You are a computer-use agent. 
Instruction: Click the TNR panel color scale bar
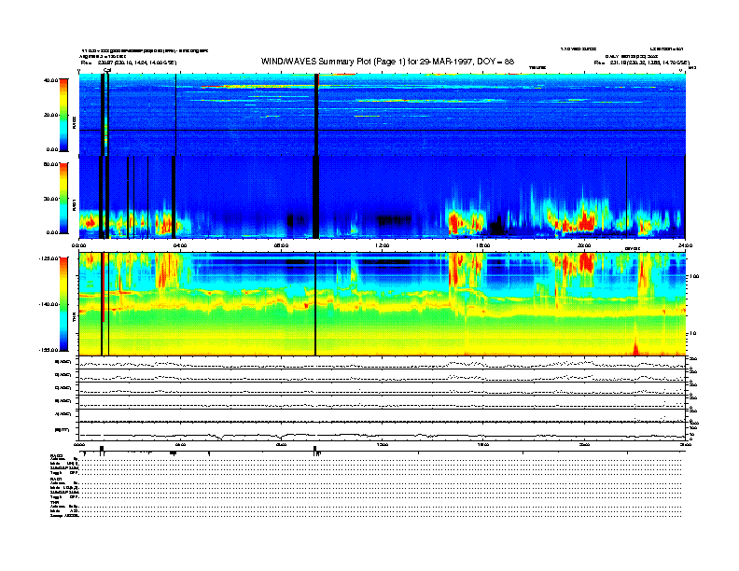click(63, 304)
